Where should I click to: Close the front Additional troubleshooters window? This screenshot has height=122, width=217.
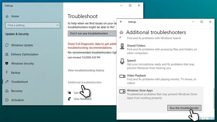(x=210, y=22)
